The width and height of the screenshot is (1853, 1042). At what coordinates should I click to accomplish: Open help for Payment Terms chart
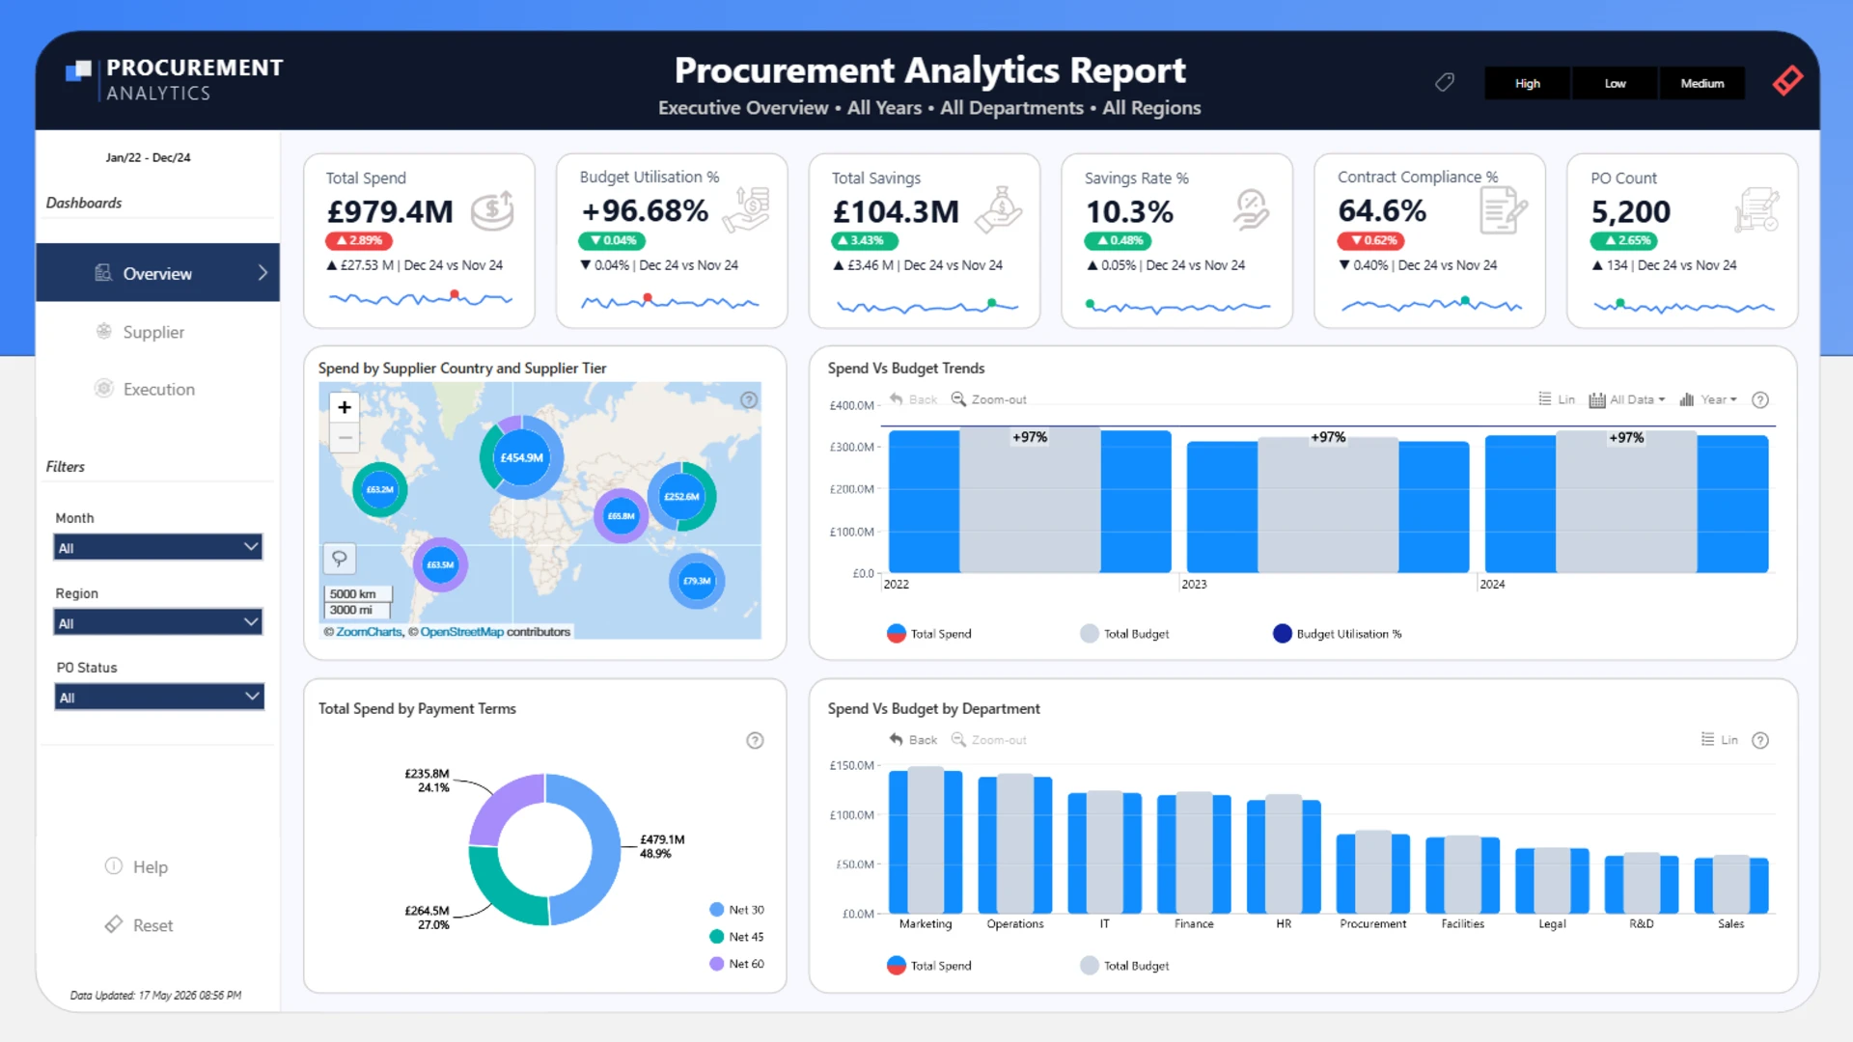(755, 740)
